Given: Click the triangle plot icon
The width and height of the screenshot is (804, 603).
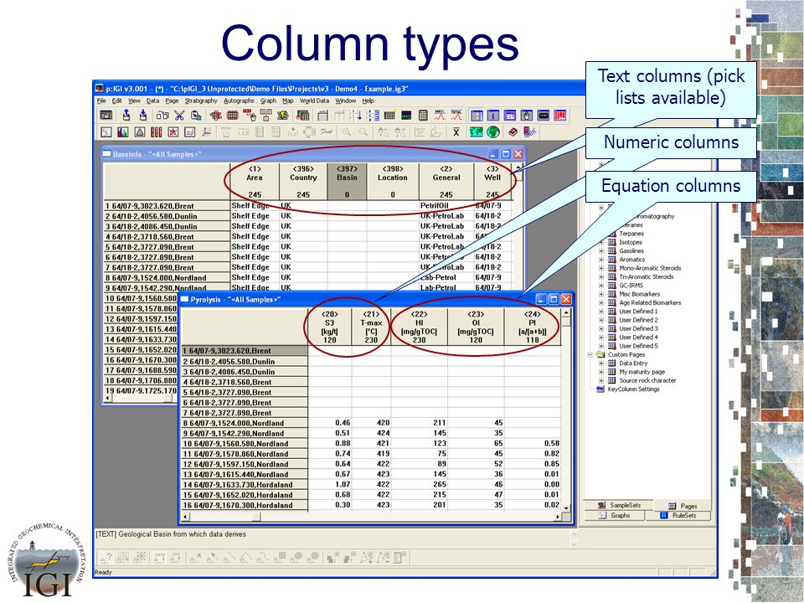Looking at the screenshot, I should pyautogui.click(x=140, y=132).
